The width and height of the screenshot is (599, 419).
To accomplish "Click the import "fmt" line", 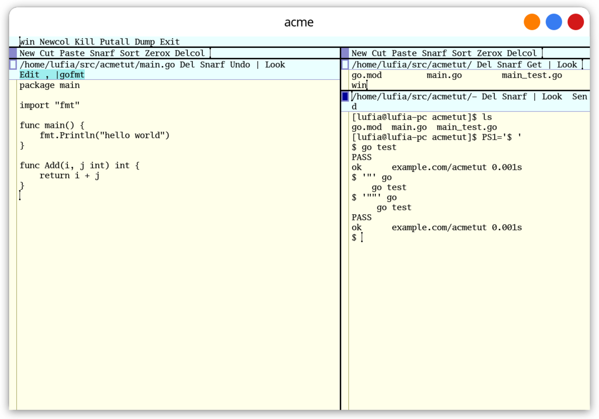I will (50, 105).
